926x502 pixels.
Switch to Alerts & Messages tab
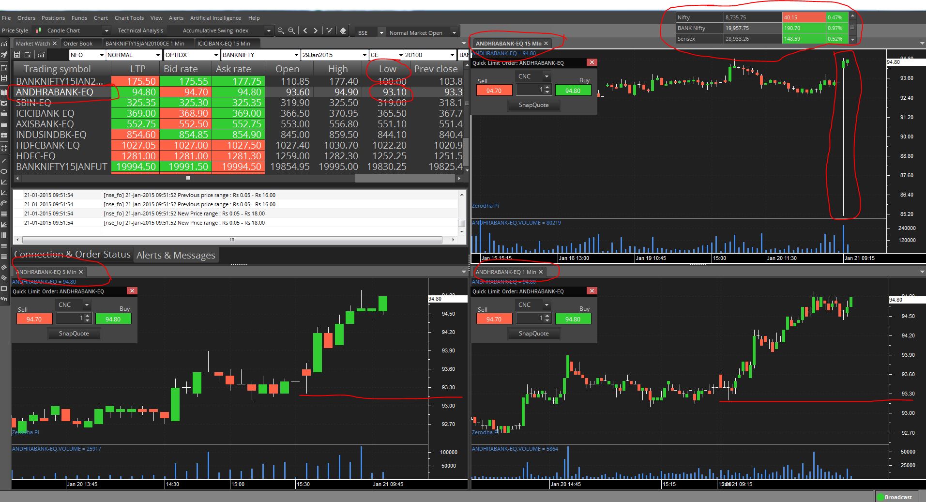coord(176,255)
